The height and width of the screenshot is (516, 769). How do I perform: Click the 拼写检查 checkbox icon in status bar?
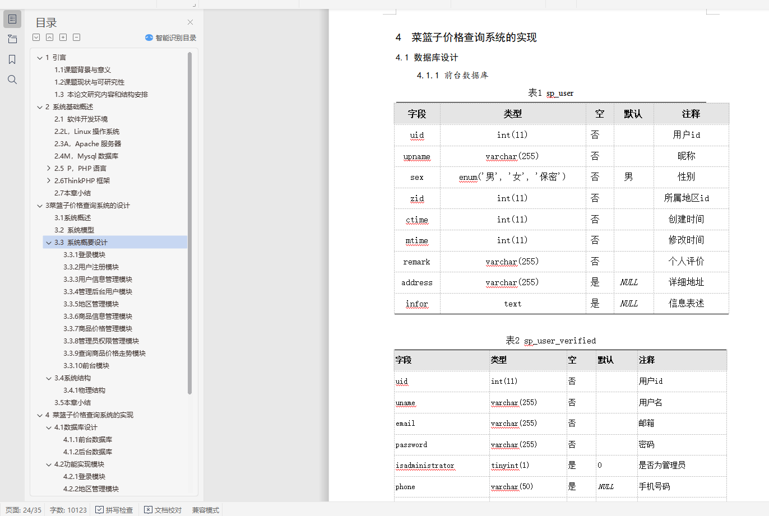tap(99, 510)
